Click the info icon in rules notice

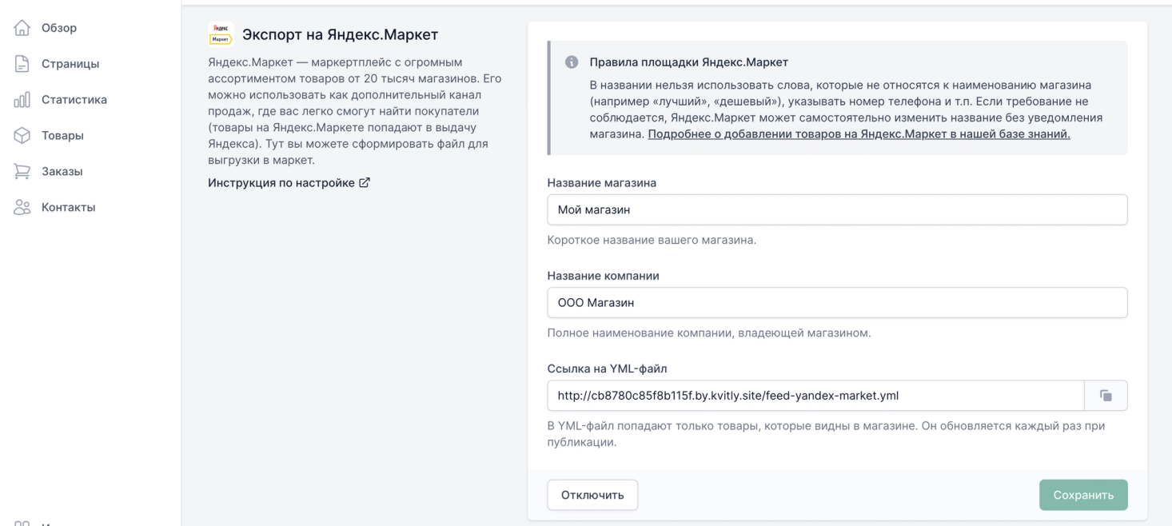coord(572,62)
